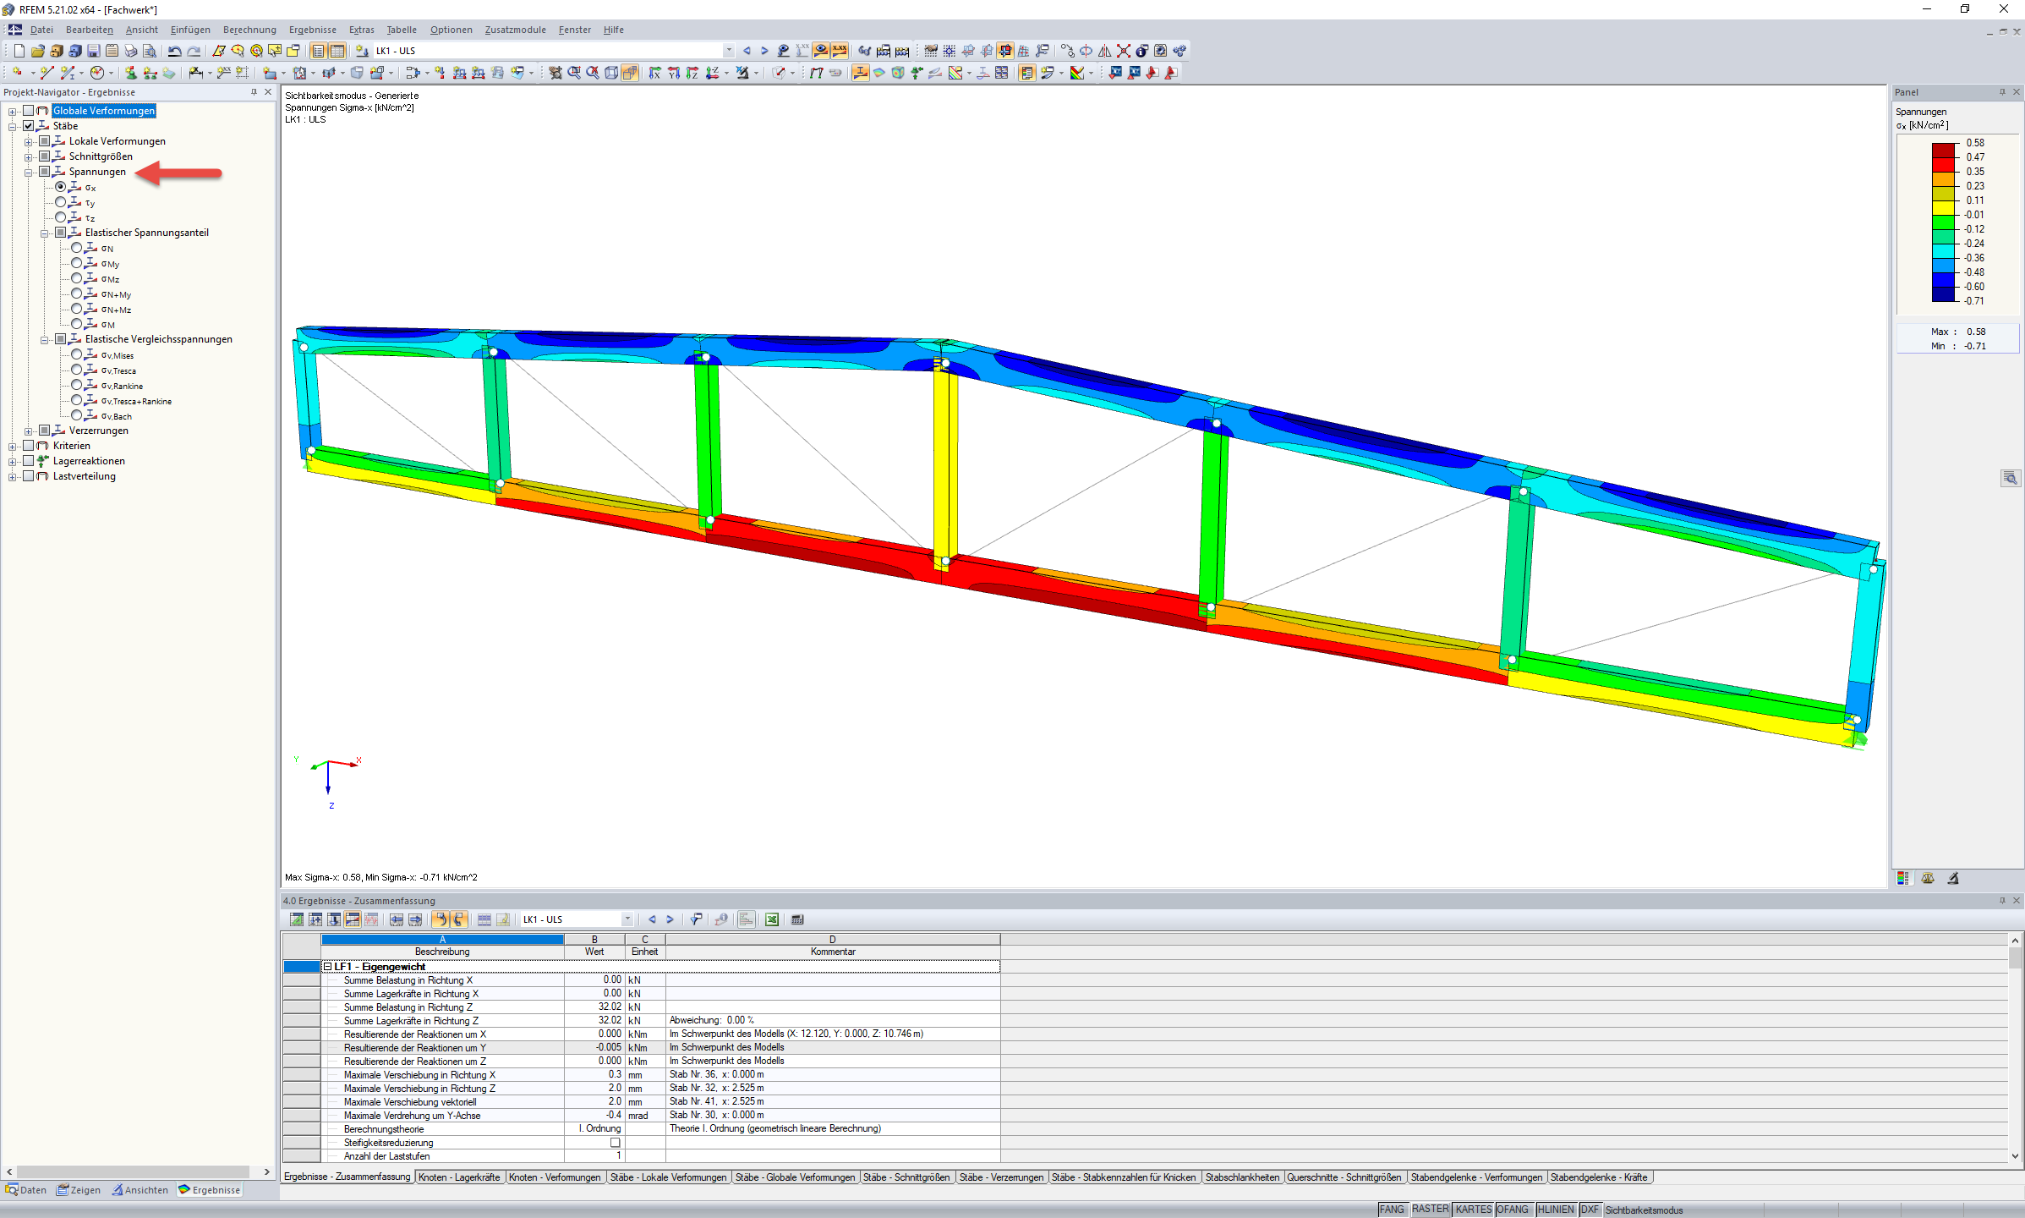2025x1218 pixels.
Task: Enable the Lagerreaktionen checkbox
Action: (29, 461)
